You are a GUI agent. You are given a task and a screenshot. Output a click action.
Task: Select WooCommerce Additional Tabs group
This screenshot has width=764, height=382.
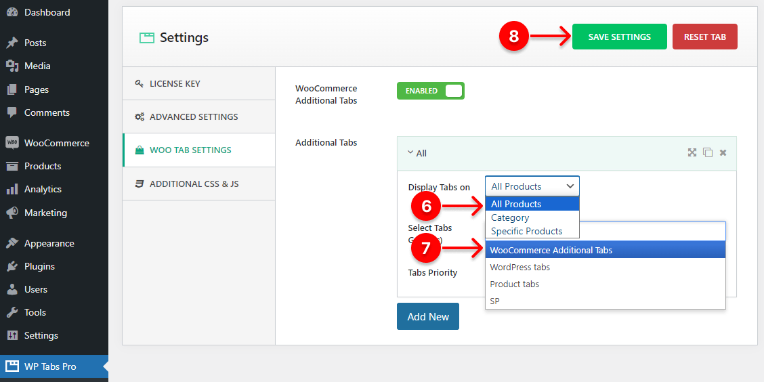pos(606,251)
